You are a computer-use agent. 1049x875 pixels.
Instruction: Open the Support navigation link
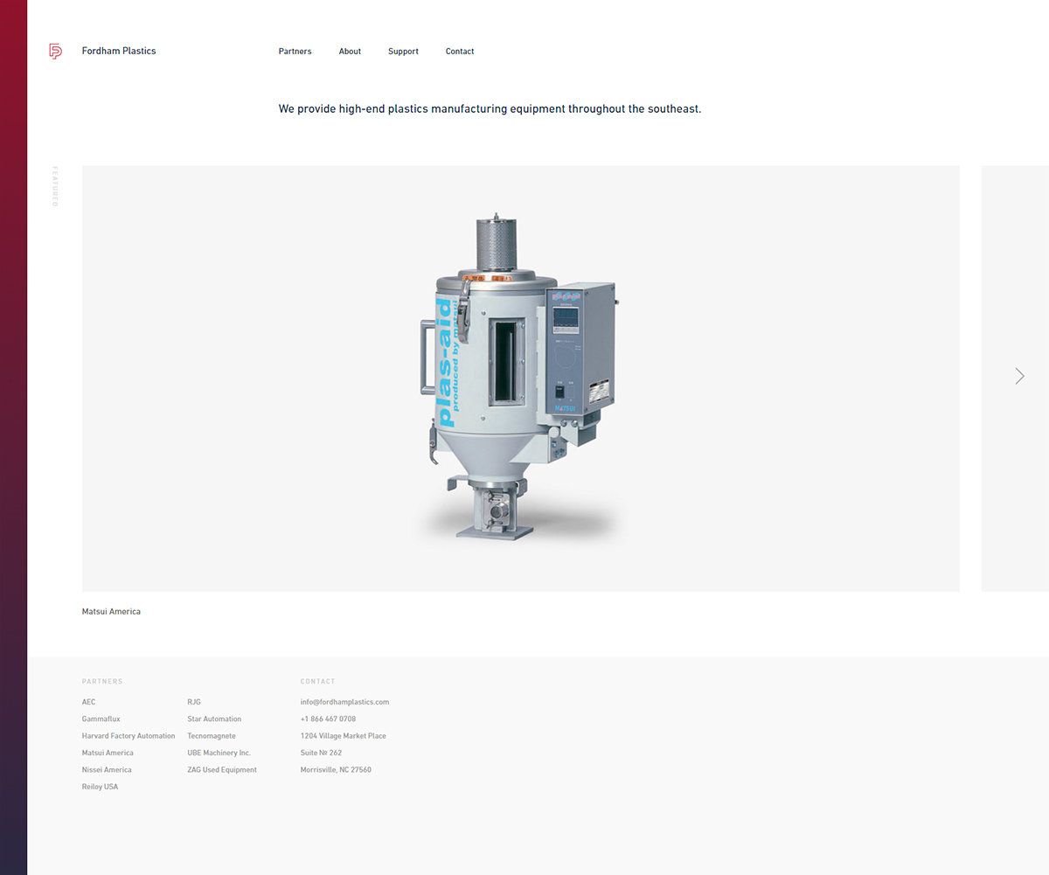(403, 52)
